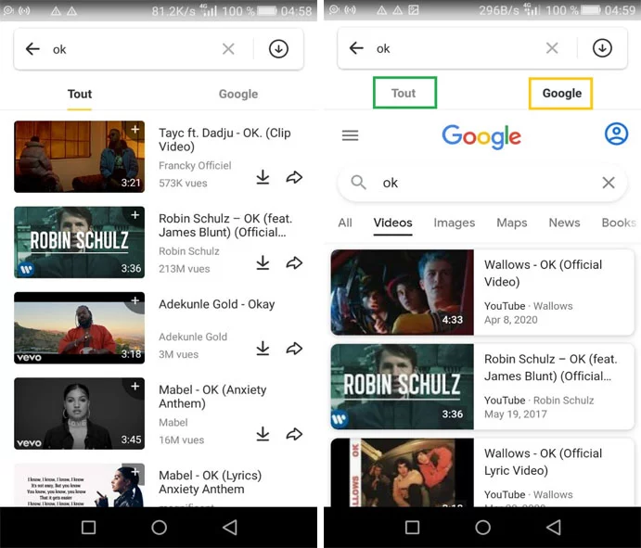Screen dimensions: 641x548
Task: Open downloads icon in left screen search bar
Action: click(x=278, y=48)
